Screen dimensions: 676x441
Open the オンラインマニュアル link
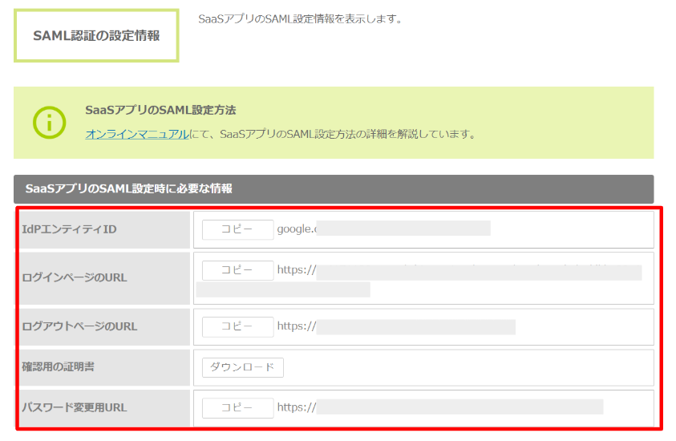click(x=137, y=135)
